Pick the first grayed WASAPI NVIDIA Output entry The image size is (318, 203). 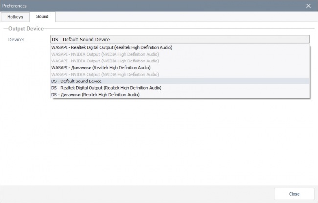[180, 54]
